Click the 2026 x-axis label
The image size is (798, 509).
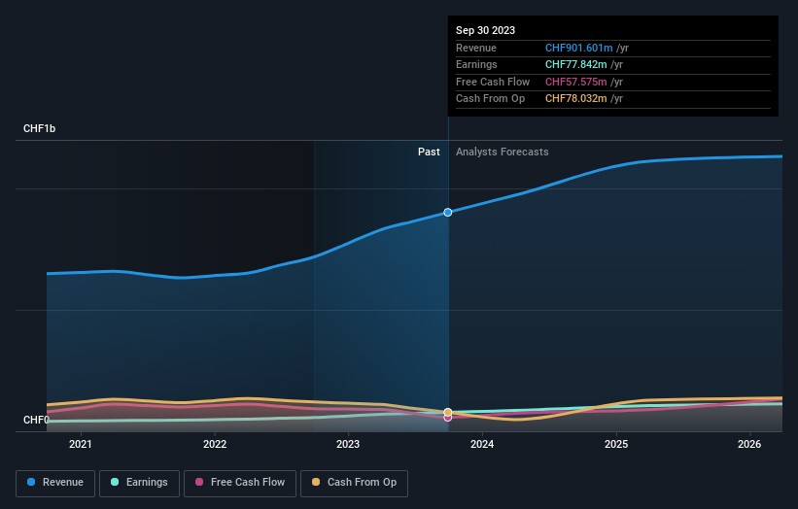749,444
